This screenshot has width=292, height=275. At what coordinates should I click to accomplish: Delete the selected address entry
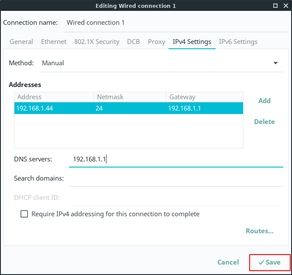[264, 122]
